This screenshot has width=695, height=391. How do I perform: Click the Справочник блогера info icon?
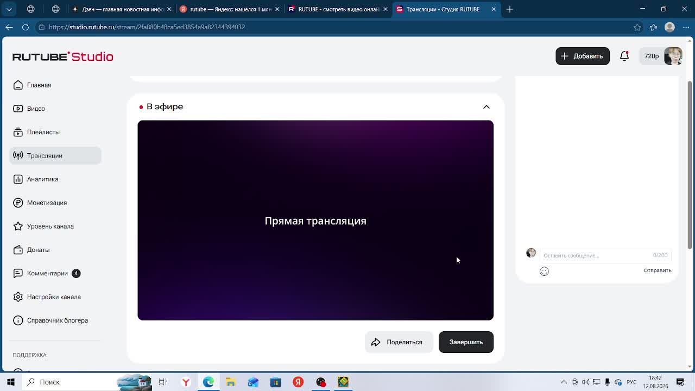click(x=18, y=320)
